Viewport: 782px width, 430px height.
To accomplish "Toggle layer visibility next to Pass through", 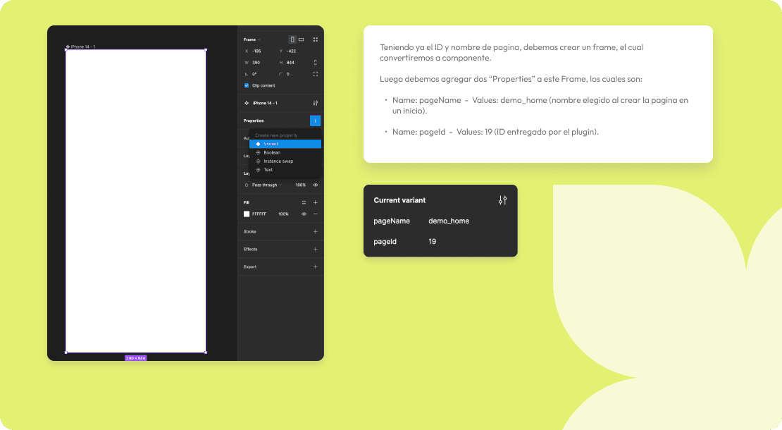I will pos(315,185).
